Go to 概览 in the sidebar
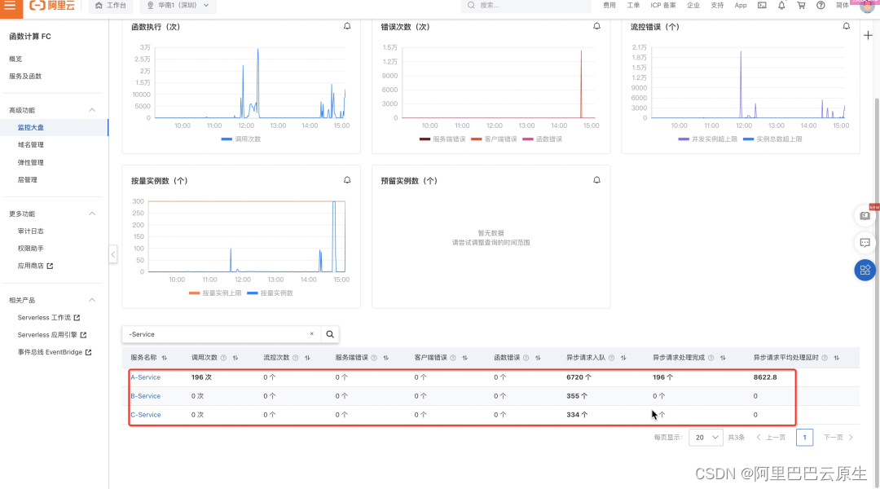The image size is (880, 489). click(x=15, y=59)
